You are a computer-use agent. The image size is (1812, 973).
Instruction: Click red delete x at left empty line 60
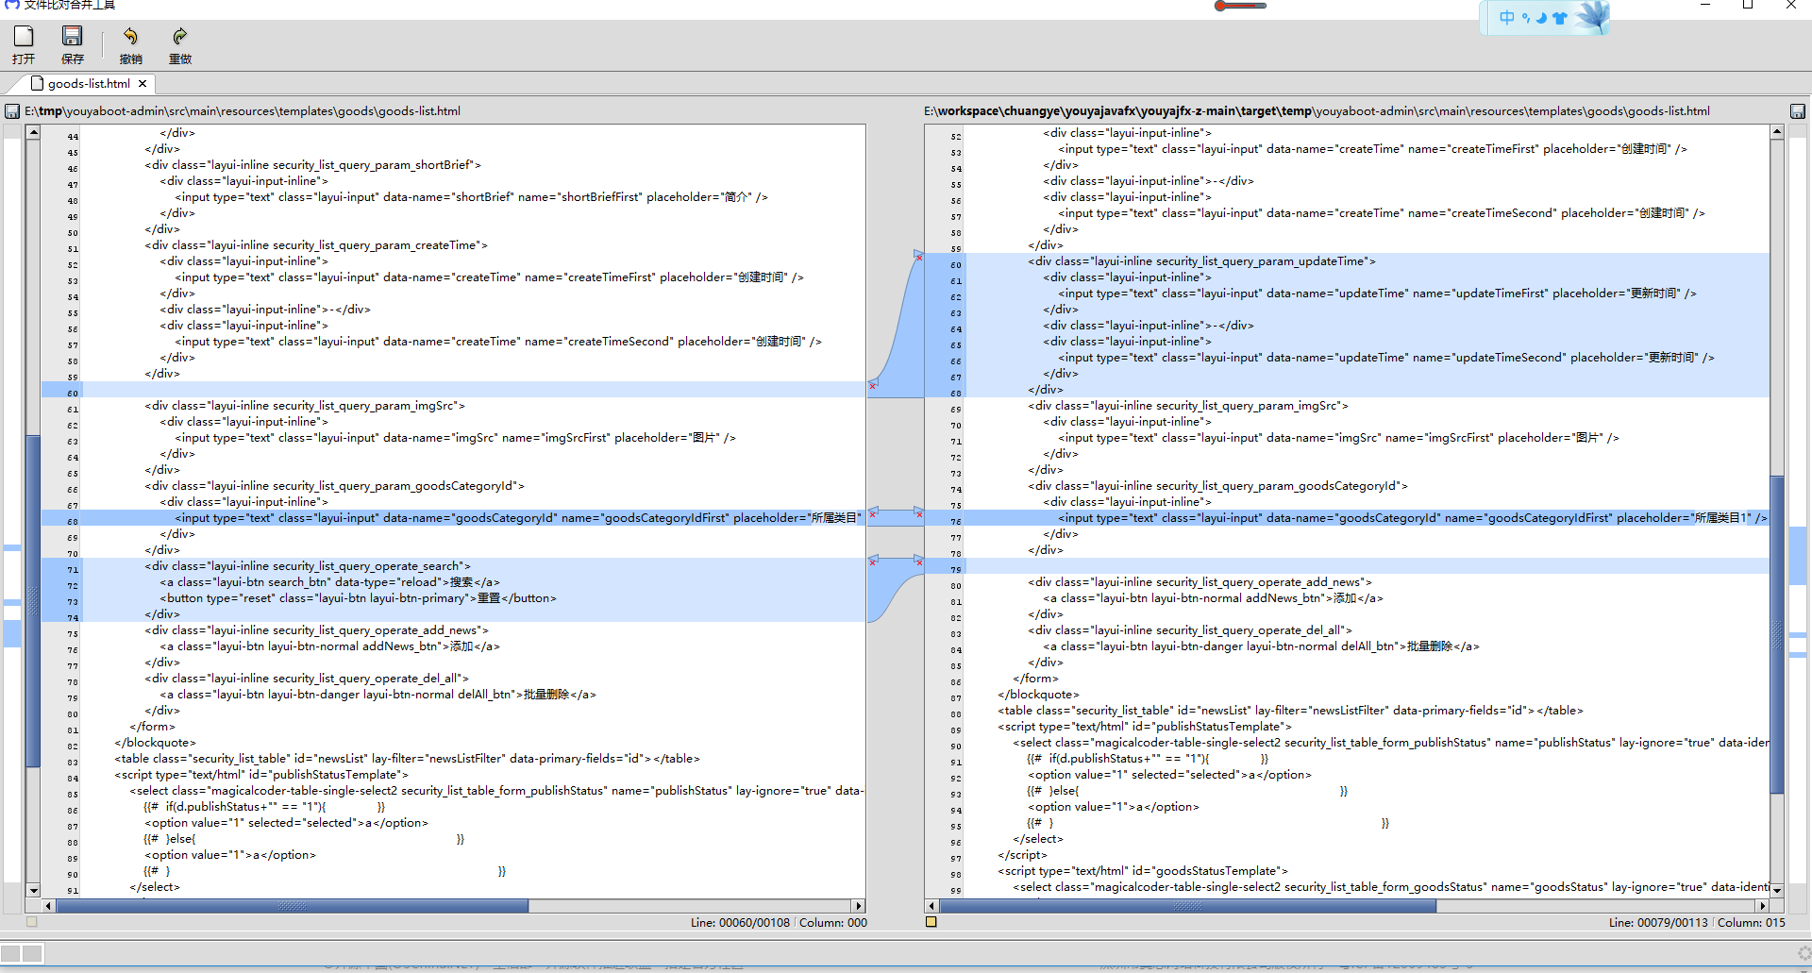click(x=873, y=385)
